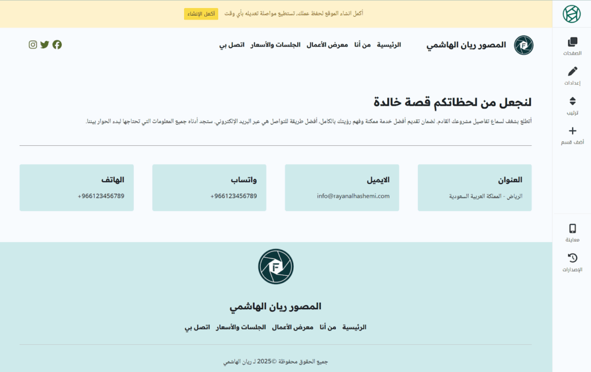
Task: Click the builder logo at sidebar top
Action: click(571, 14)
